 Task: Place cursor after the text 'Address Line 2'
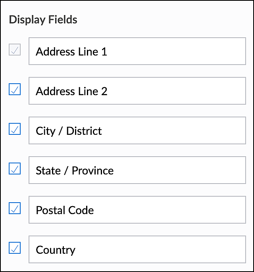(x=108, y=91)
